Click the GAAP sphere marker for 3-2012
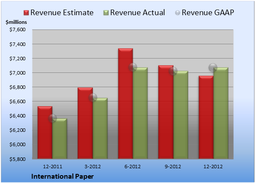Screen dimensions: 255x183 tap(93, 98)
